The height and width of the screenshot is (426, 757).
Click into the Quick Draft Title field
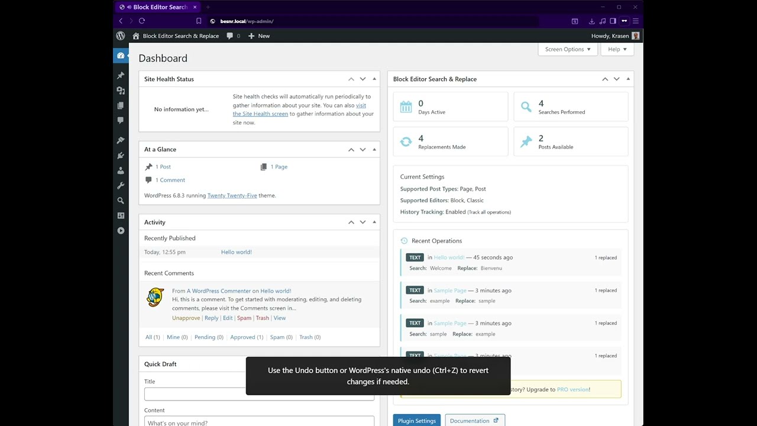coord(259,394)
